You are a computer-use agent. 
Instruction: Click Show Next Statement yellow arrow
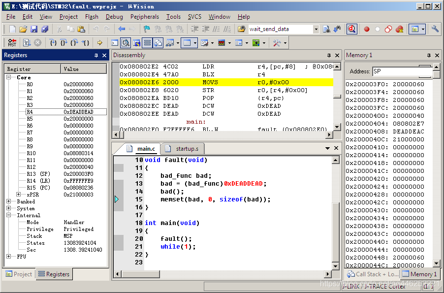click(x=100, y=43)
